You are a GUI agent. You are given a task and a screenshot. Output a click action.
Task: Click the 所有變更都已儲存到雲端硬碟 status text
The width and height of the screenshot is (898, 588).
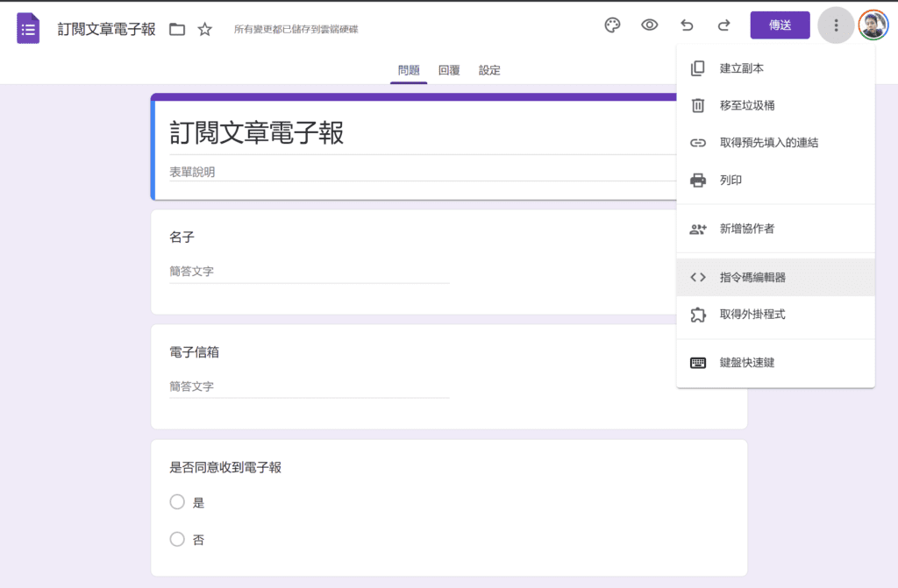click(x=296, y=29)
